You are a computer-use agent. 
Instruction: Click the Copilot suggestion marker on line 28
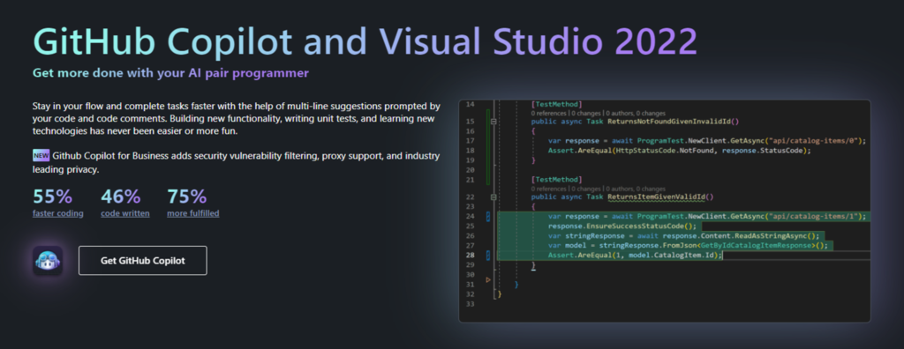click(x=488, y=255)
